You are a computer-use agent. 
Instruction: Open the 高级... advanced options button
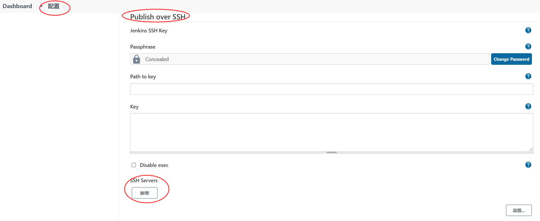click(519, 210)
